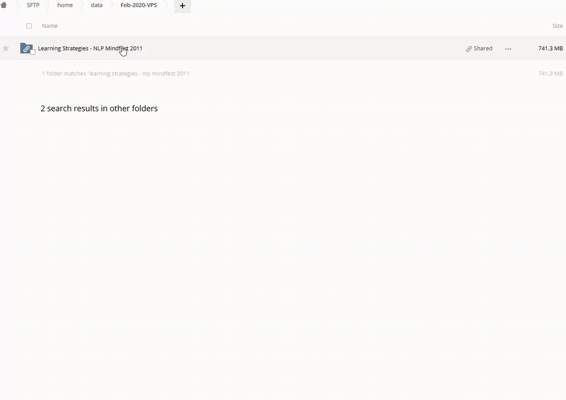Navigate to the data breadcrumb folder
The width and height of the screenshot is (566, 400).
click(97, 5)
